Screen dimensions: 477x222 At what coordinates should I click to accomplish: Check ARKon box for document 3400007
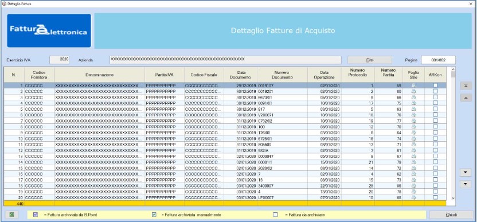click(x=436, y=185)
